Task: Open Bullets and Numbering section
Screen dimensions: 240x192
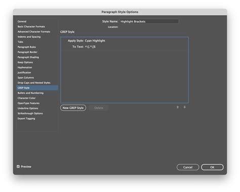Action: coord(30,93)
